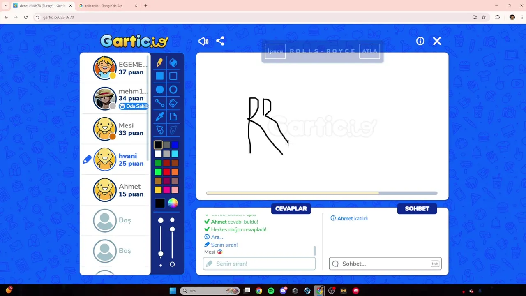This screenshot has width=526, height=296.
Task: Click the Oda Sahibi badge
Action: (134, 106)
